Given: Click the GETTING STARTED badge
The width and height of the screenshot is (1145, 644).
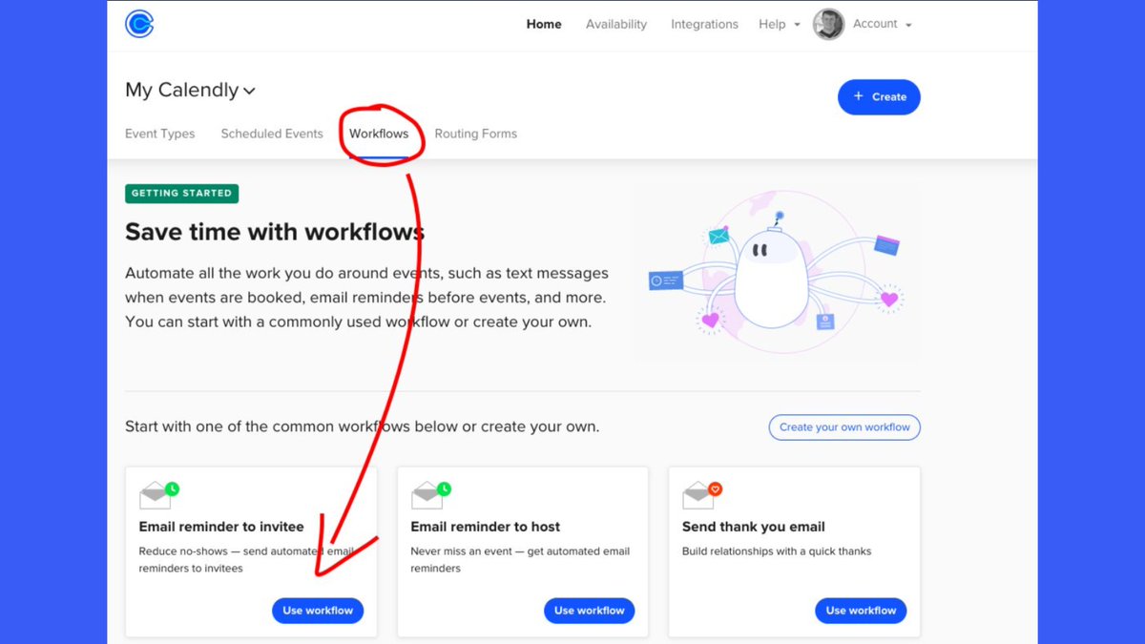Looking at the screenshot, I should click(x=181, y=194).
